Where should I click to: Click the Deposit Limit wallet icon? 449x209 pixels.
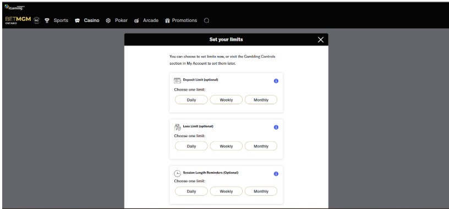click(177, 81)
